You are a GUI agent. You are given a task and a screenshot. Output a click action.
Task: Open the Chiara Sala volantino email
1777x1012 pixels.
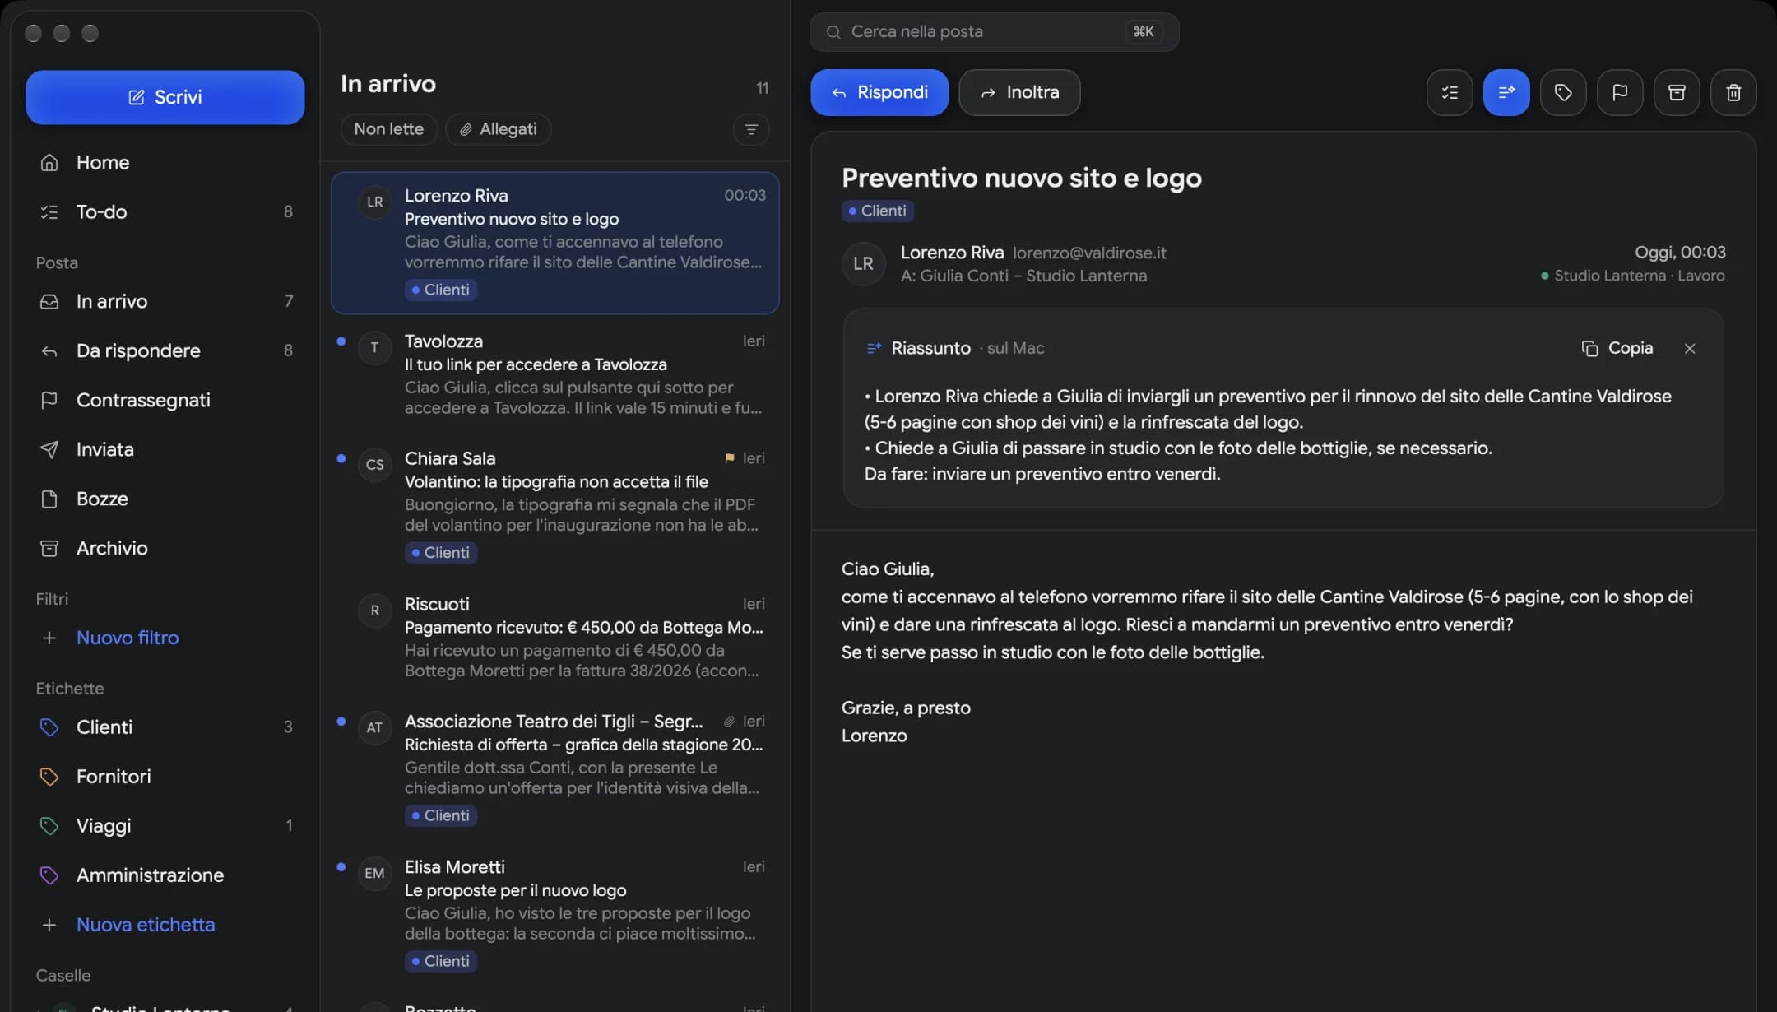554,504
